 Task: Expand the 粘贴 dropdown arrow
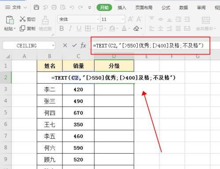coord(15,29)
